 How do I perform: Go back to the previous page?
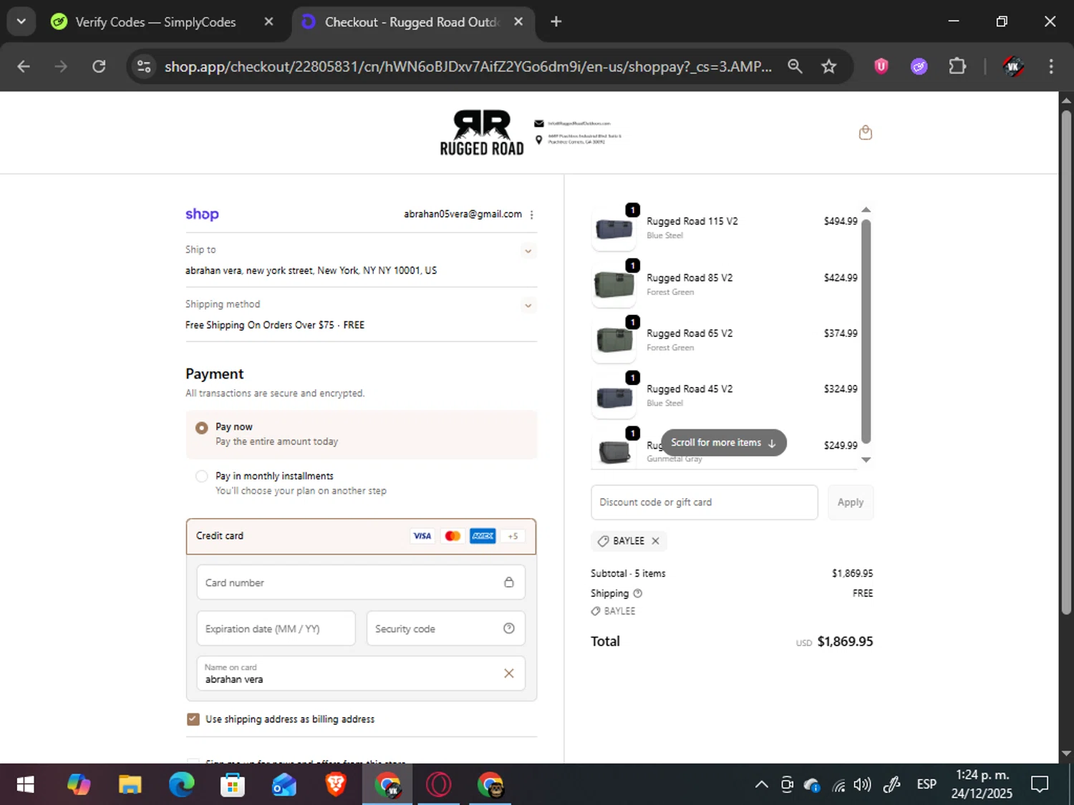(x=24, y=67)
